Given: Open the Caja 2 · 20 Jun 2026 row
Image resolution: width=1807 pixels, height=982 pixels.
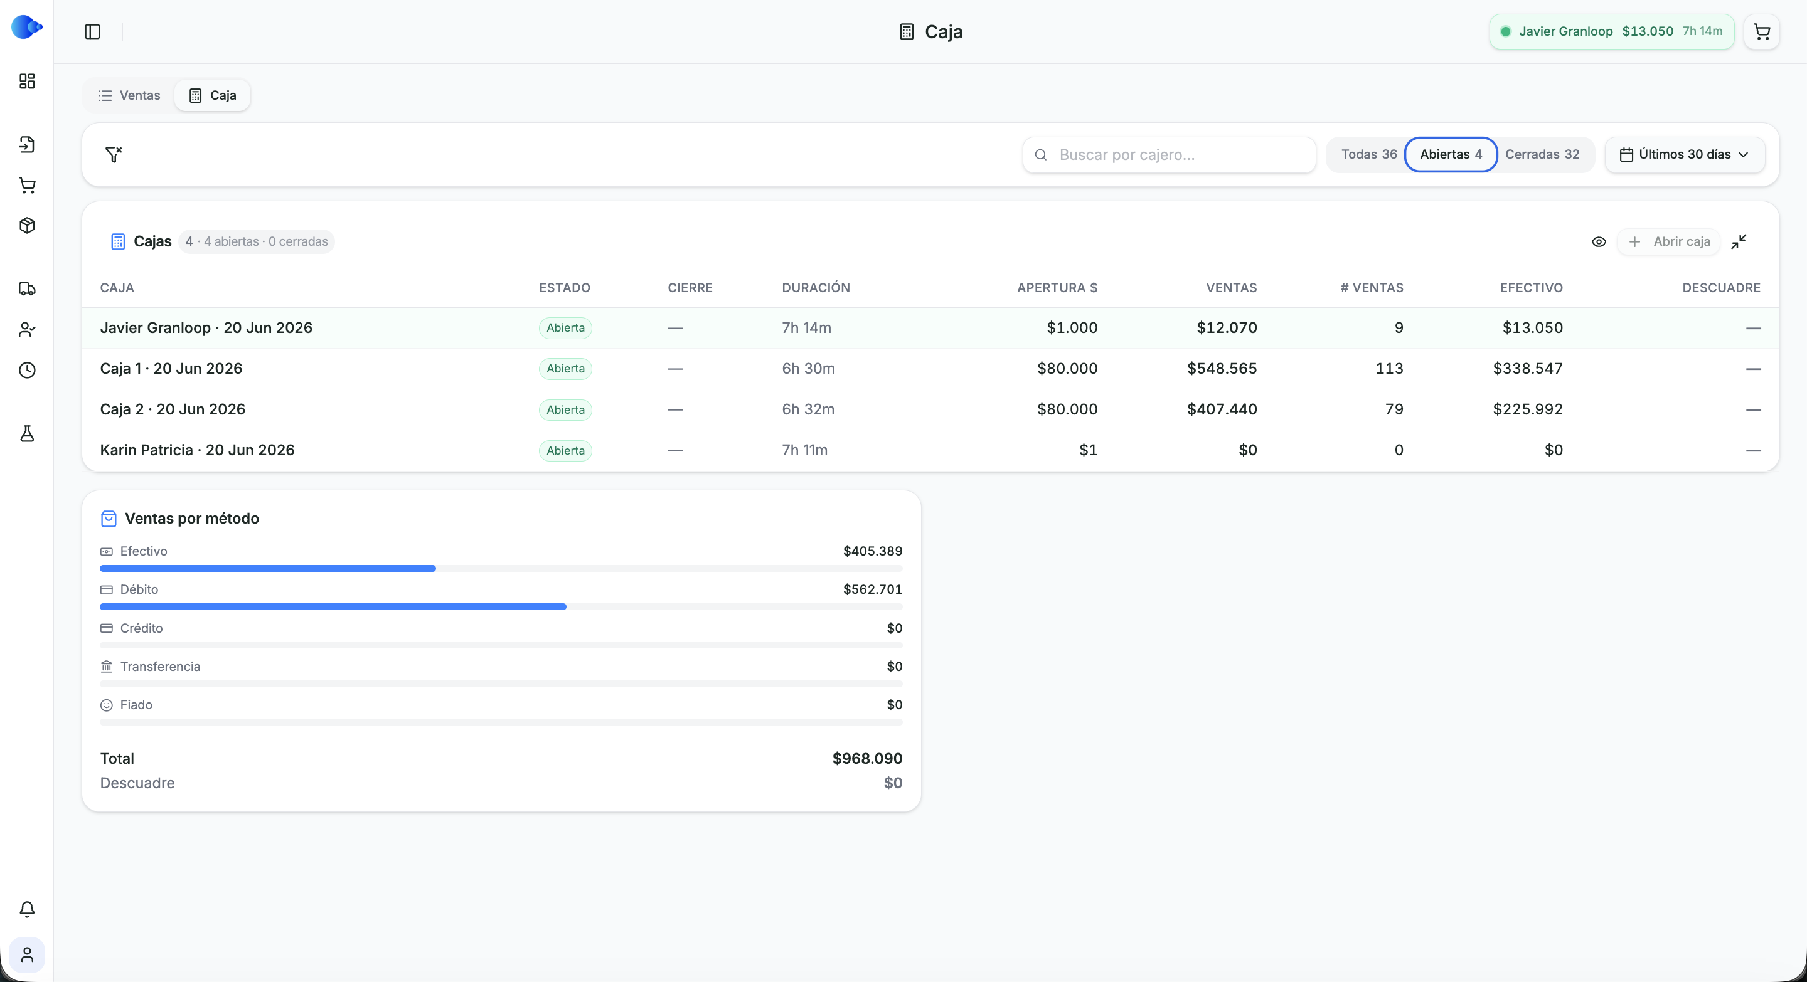Looking at the screenshot, I should (x=930, y=409).
